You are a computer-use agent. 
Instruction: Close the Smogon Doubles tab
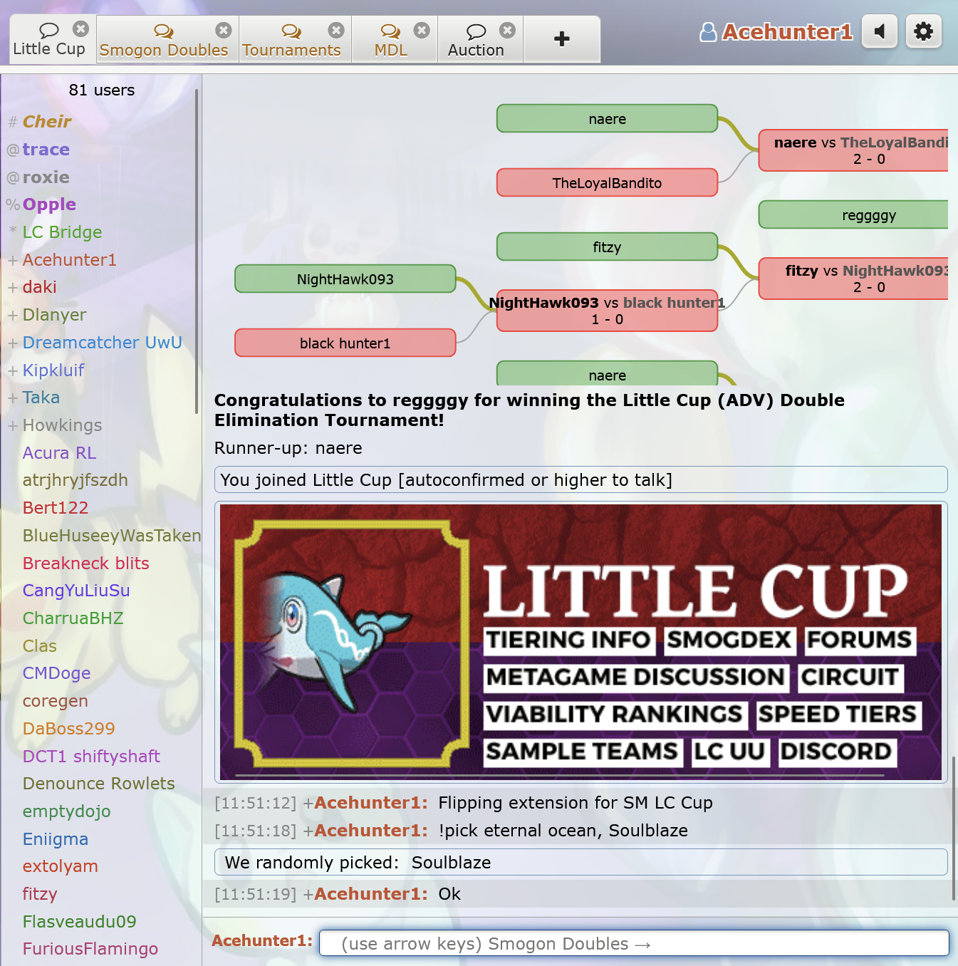(224, 30)
